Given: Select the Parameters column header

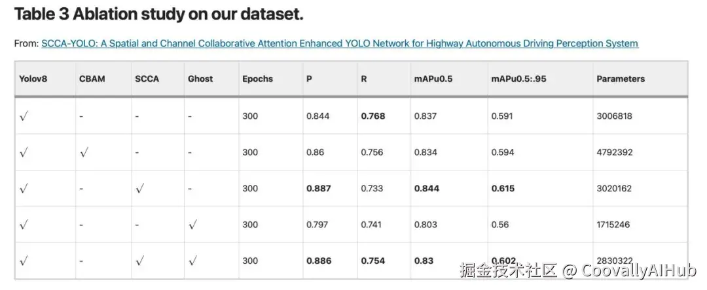Looking at the screenshot, I should pyautogui.click(x=621, y=79).
